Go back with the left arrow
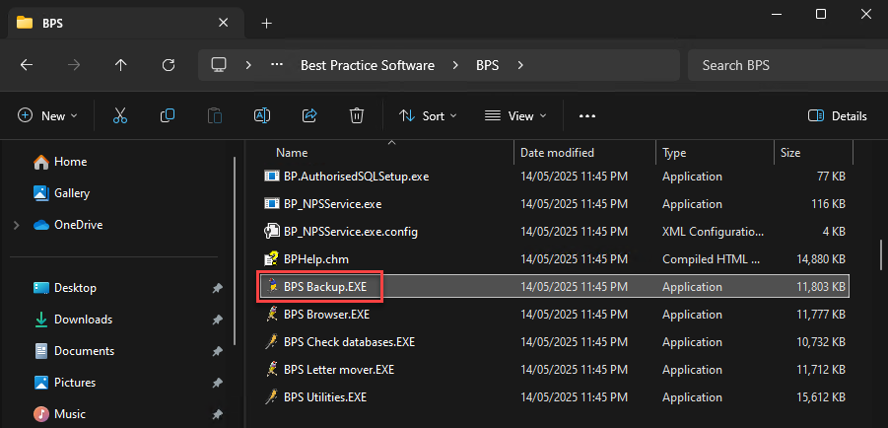888x428 pixels. click(27, 65)
